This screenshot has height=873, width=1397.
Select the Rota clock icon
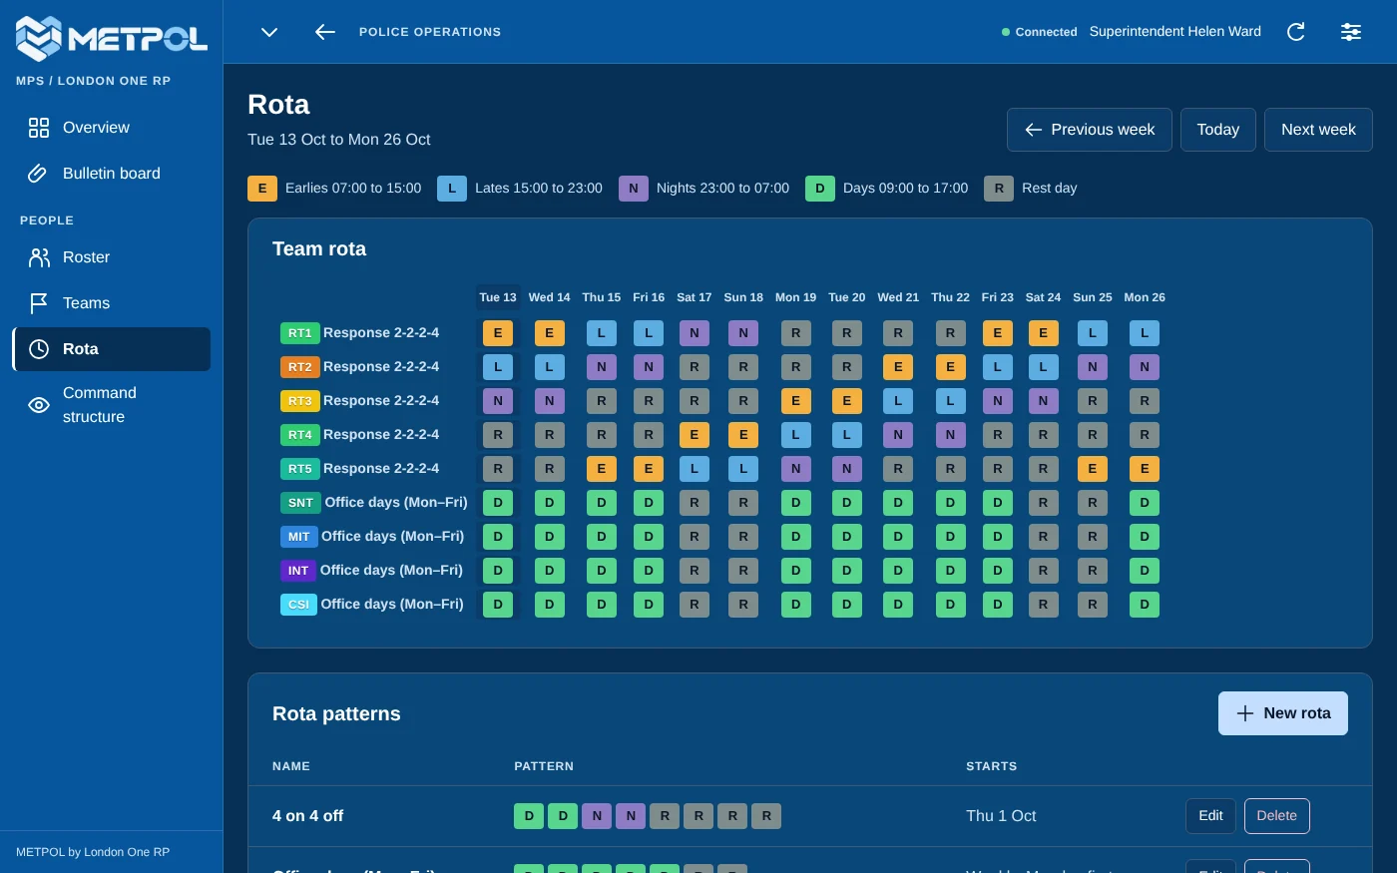tap(39, 349)
